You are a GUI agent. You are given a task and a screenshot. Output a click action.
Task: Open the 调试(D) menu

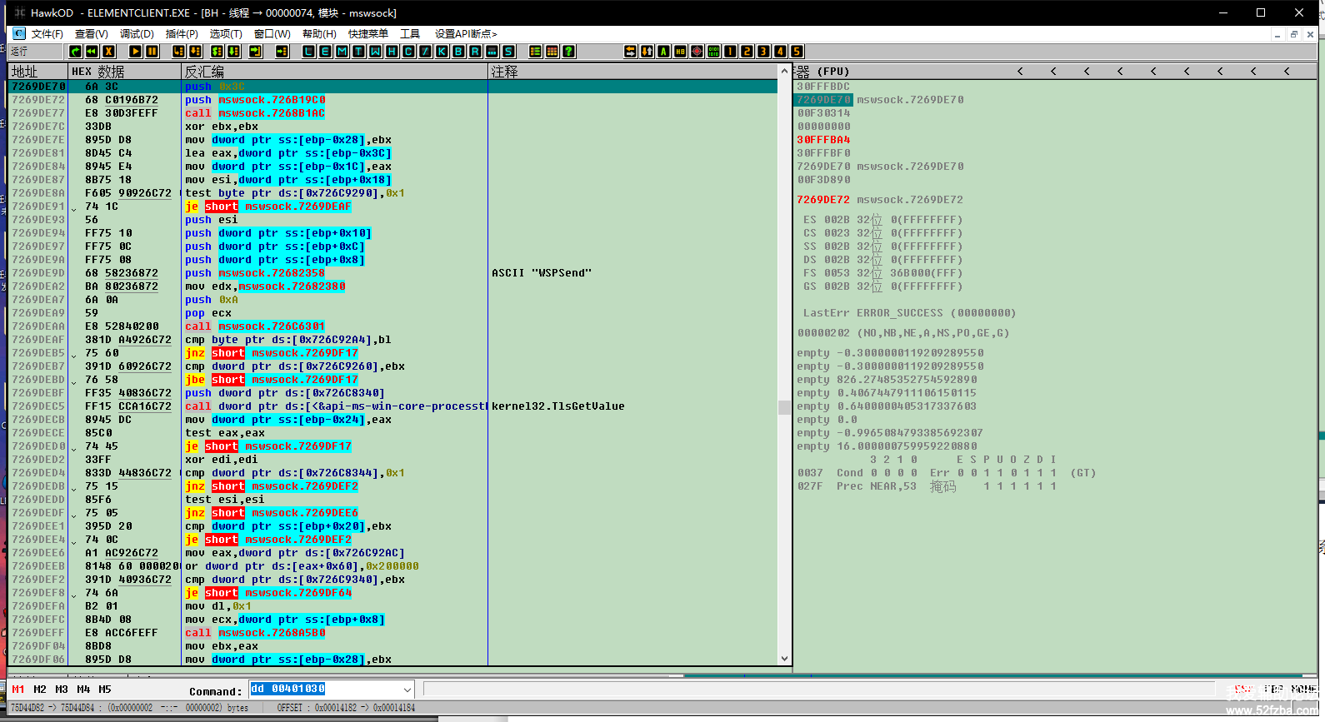[137, 34]
